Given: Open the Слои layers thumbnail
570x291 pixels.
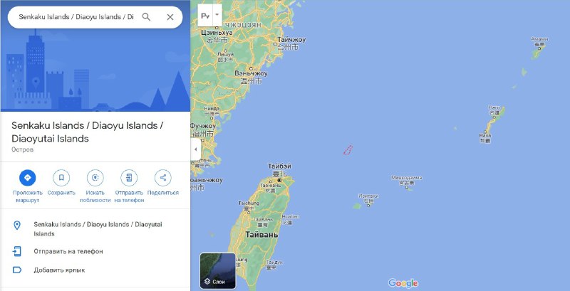Looking at the screenshot, I should click(218, 270).
